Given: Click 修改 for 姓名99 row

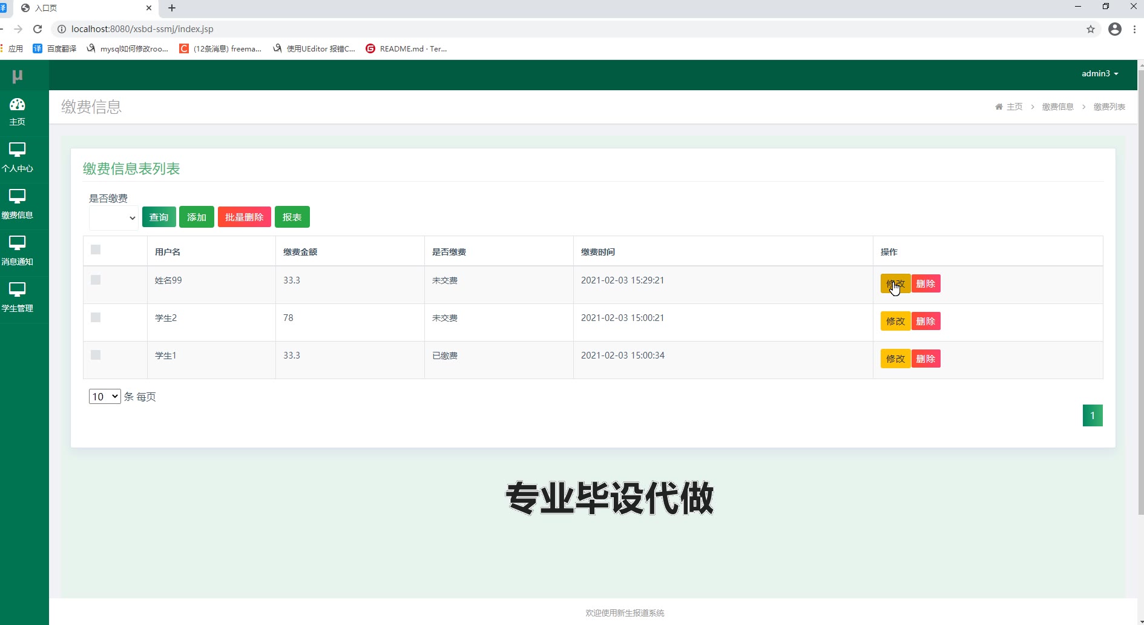Looking at the screenshot, I should click(895, 283).
